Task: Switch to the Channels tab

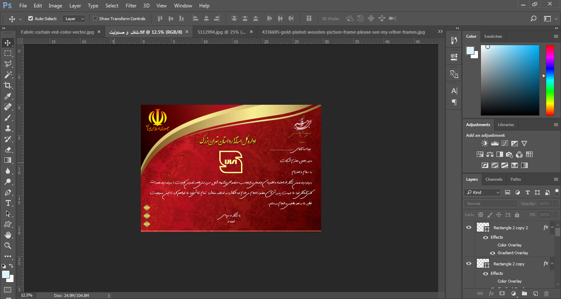Action: [494, 179]
